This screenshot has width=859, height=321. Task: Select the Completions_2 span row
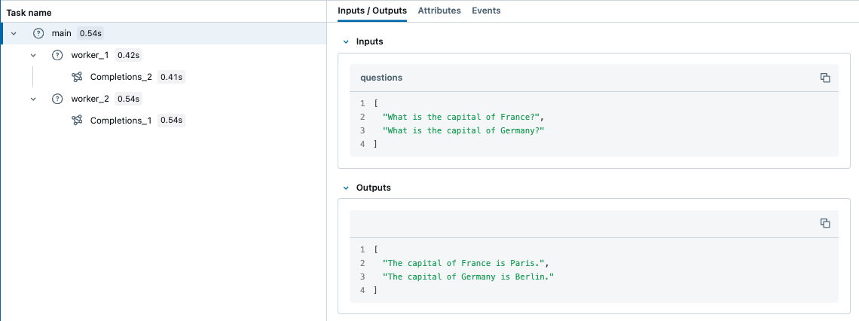(x=121, y=77)
